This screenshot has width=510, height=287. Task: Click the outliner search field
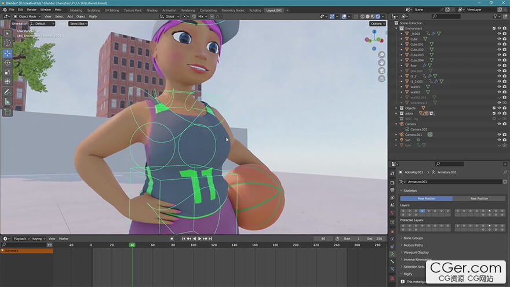(446, 16)
